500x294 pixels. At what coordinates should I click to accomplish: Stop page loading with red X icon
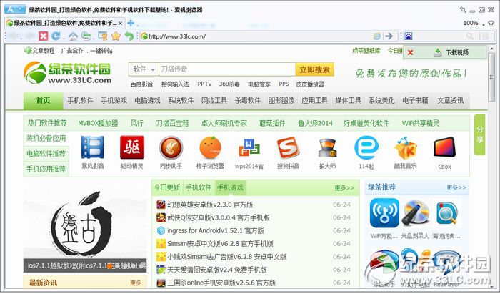tap(43, 36)
